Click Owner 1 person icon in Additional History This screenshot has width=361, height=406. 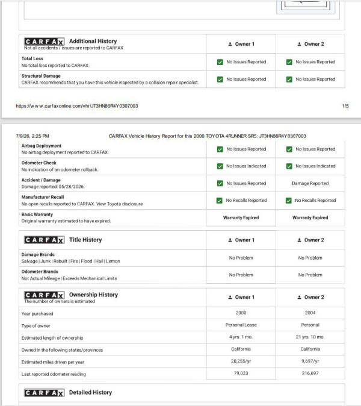[x=230, y=44]
